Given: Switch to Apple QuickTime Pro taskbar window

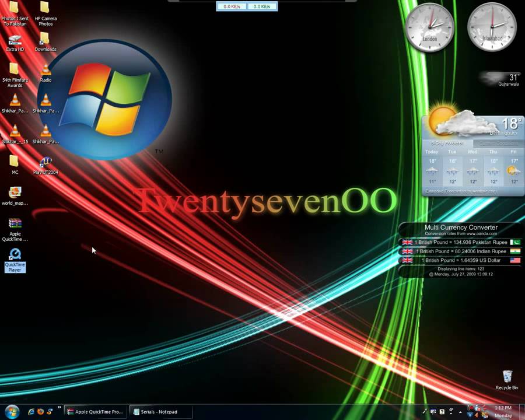Looking at the screenshot, I should pos(96,412).
